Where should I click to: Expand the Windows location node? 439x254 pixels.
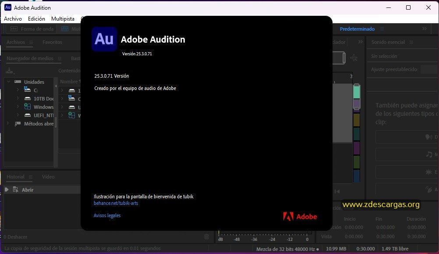(x=18, y=107)
